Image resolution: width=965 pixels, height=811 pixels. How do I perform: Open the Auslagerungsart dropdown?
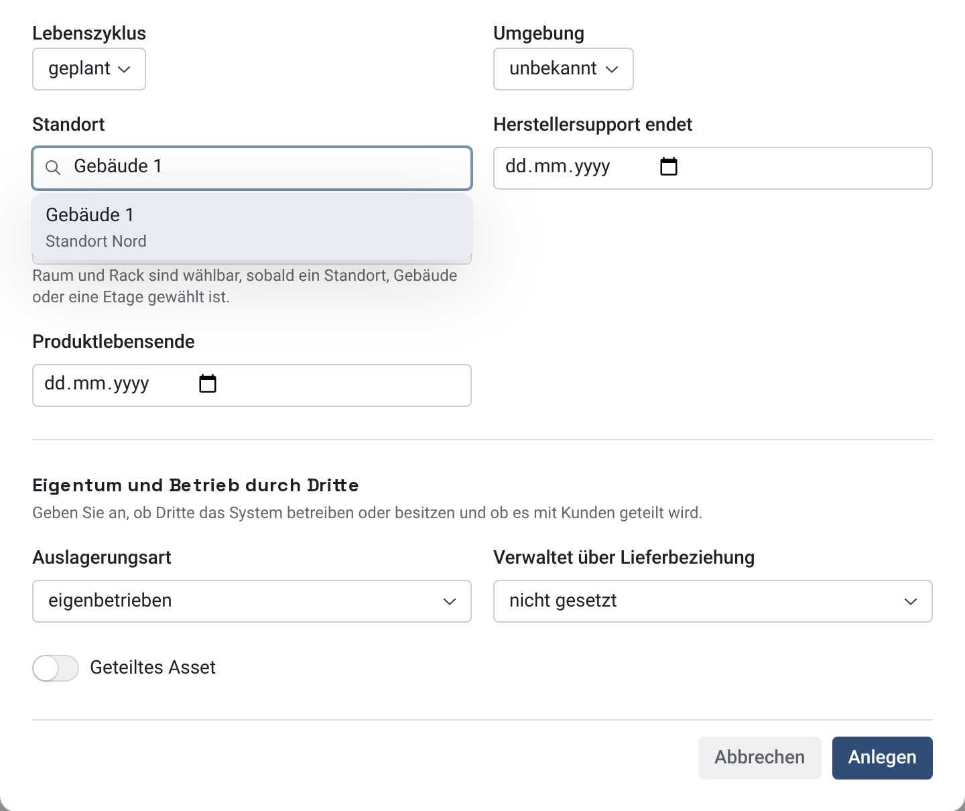(252, 601)
